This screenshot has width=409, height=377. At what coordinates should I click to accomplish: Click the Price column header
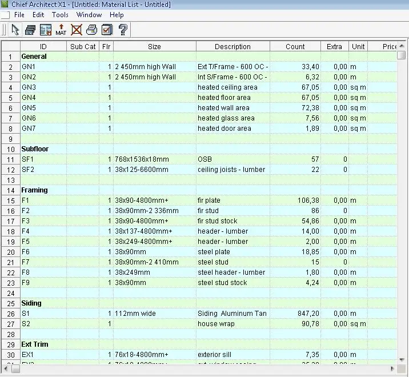point(382,46)
